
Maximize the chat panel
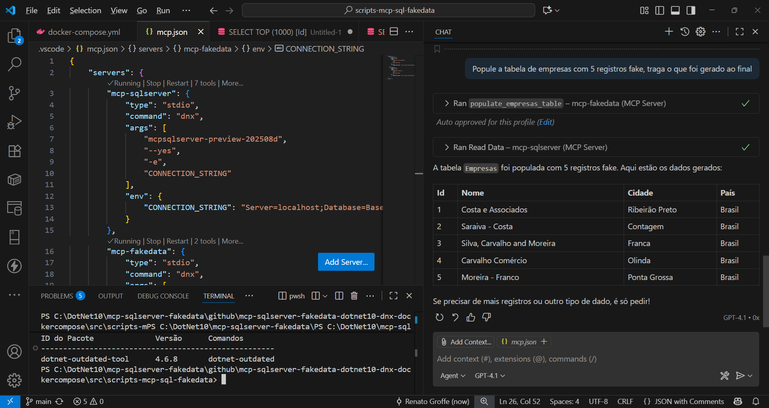740,32
